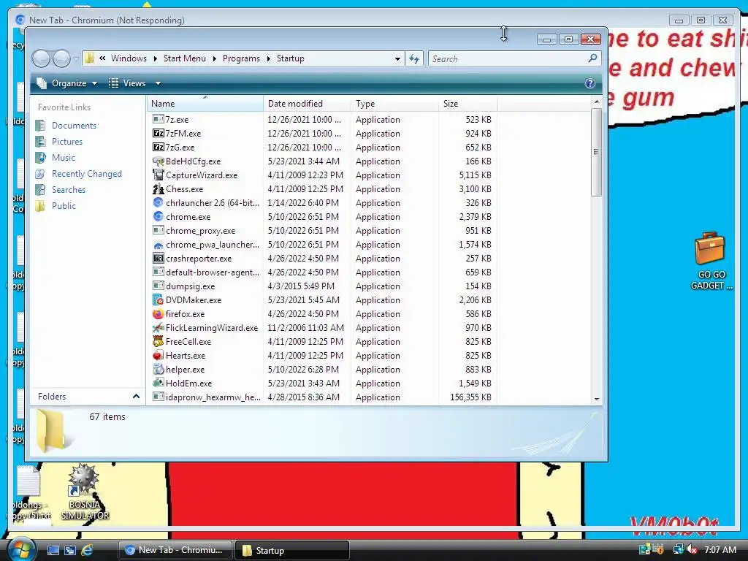Click the file list scrollbar down arrow

pyautogui.click(x=596, y=399)
